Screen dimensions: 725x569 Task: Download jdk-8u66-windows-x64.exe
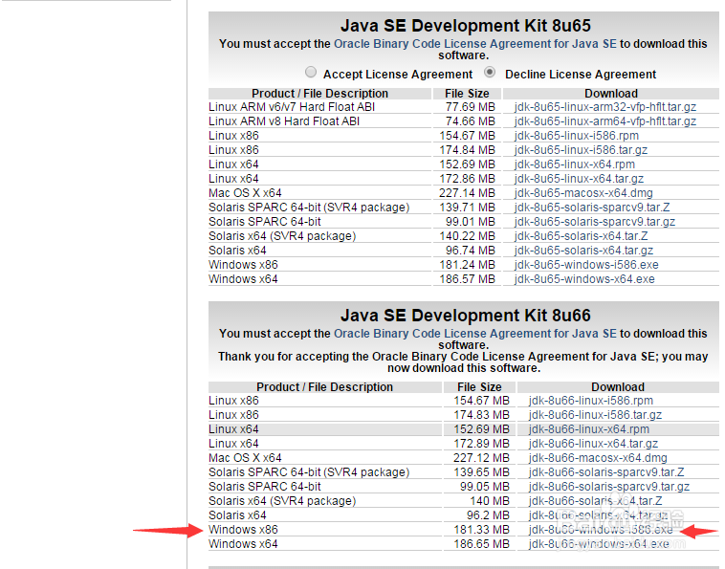pyautogui.click(x=599, y=544)
